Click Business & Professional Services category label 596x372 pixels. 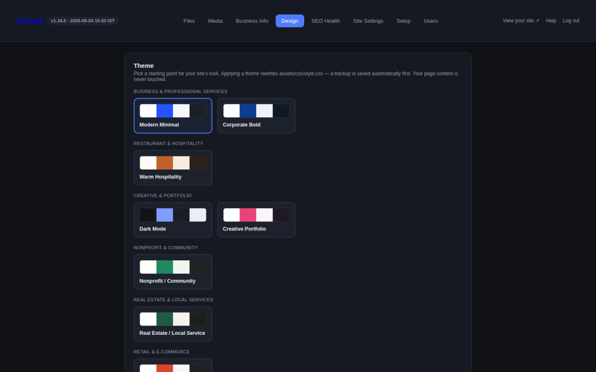point(181,91)
